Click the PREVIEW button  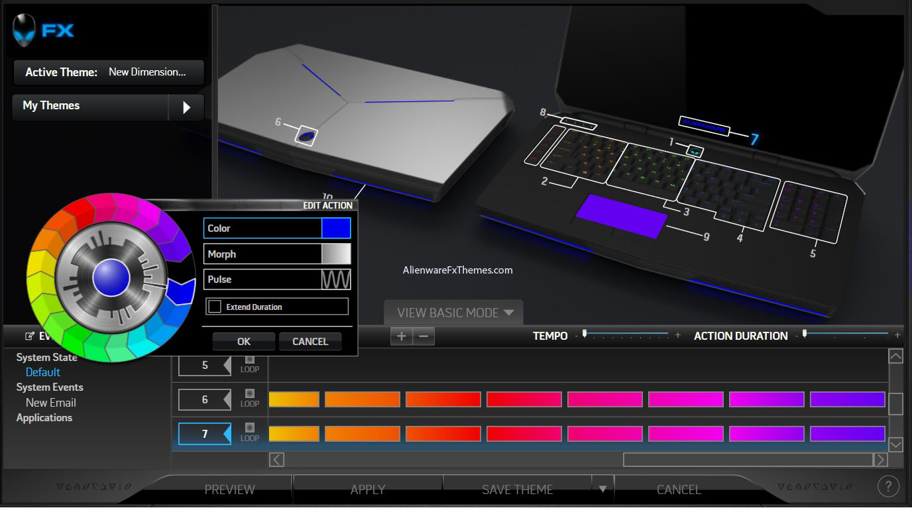point(229,489)
